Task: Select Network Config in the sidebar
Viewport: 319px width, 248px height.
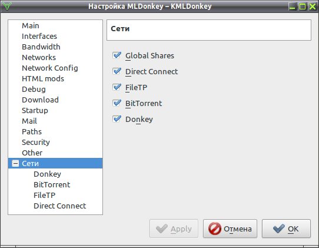Action: tap(50, 68)
